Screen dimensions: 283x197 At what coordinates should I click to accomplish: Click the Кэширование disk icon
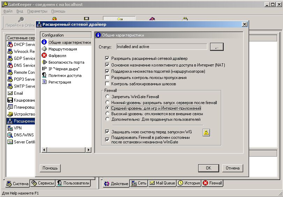click(x=10, y=100)
